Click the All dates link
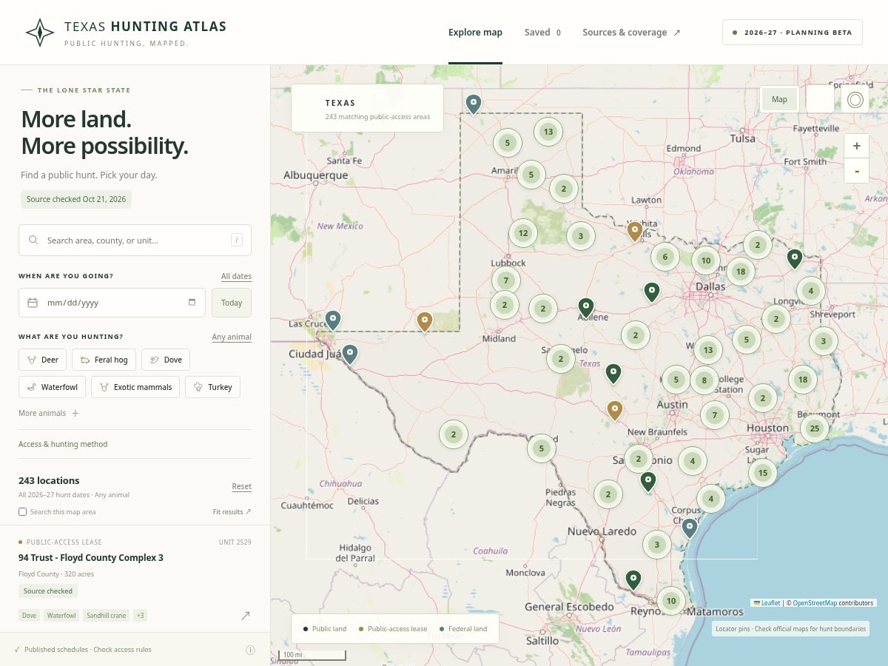The height and width of the screenshot is (666, 888). coord(236,276)
